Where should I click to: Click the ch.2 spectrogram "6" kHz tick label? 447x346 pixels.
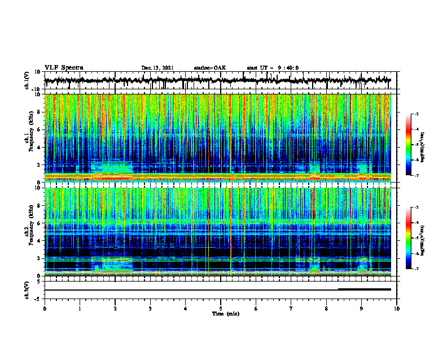tap(39, 223)
